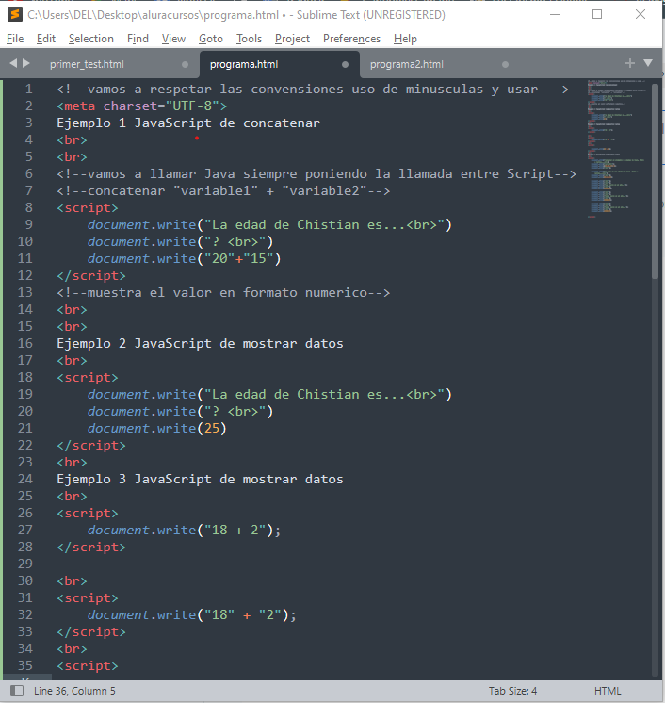Change syntax via HTML status label
665x703 pixels.
(x=608, y=691)
